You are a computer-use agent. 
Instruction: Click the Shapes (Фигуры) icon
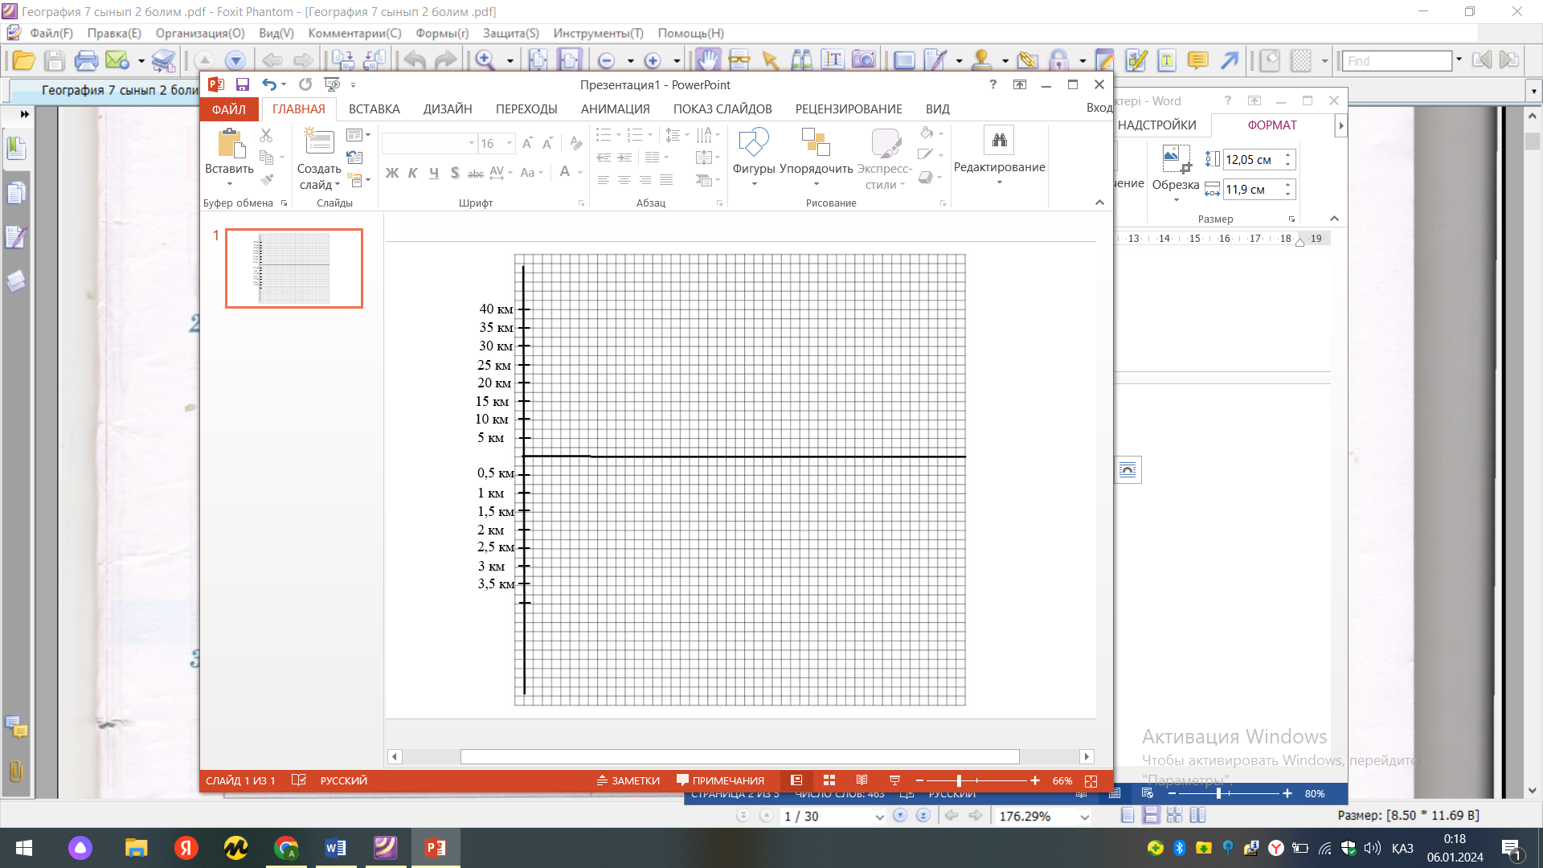753,143
